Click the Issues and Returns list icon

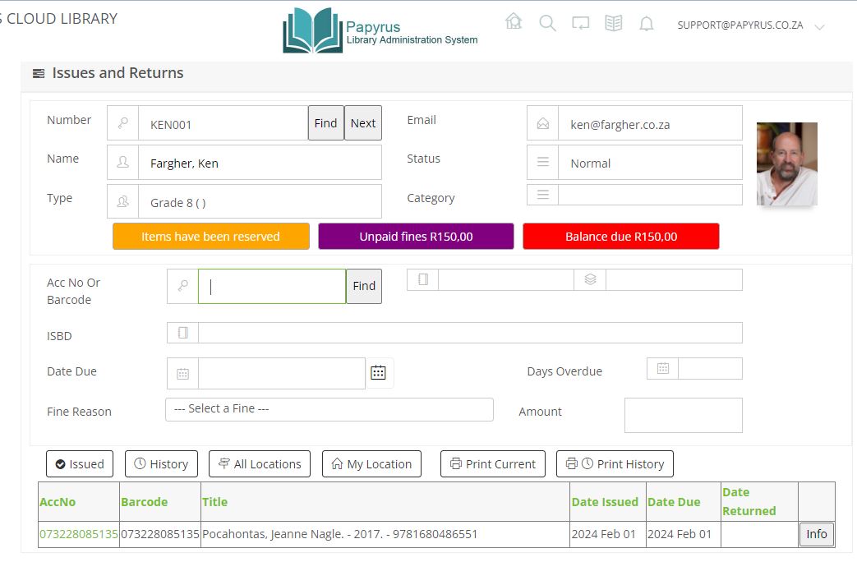39,74
